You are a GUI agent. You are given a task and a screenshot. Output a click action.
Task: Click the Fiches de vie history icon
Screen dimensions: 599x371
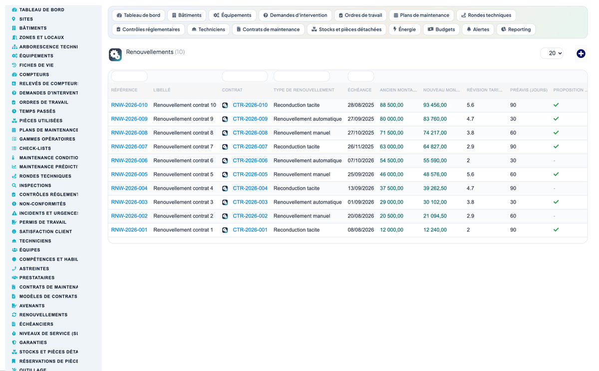coord(14,65)
